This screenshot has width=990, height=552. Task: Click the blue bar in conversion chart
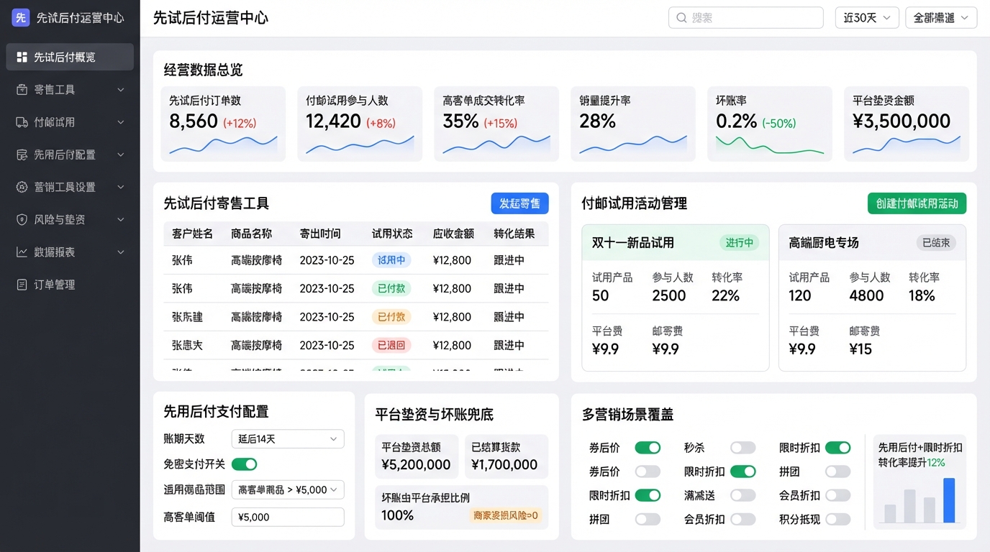[x=949, y=501]
